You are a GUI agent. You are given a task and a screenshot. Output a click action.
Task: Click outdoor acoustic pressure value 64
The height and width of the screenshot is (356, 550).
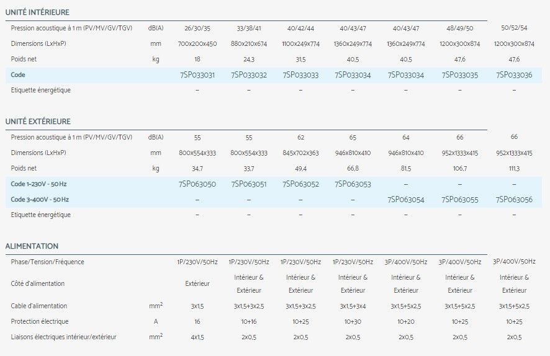pos(406,137)
